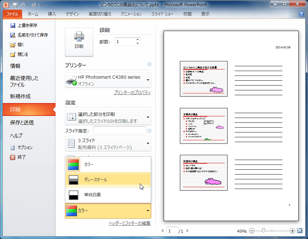This screenshot has height=239, width=308.
Task: Click the スライド指定 input field
Action: [119, 131]
